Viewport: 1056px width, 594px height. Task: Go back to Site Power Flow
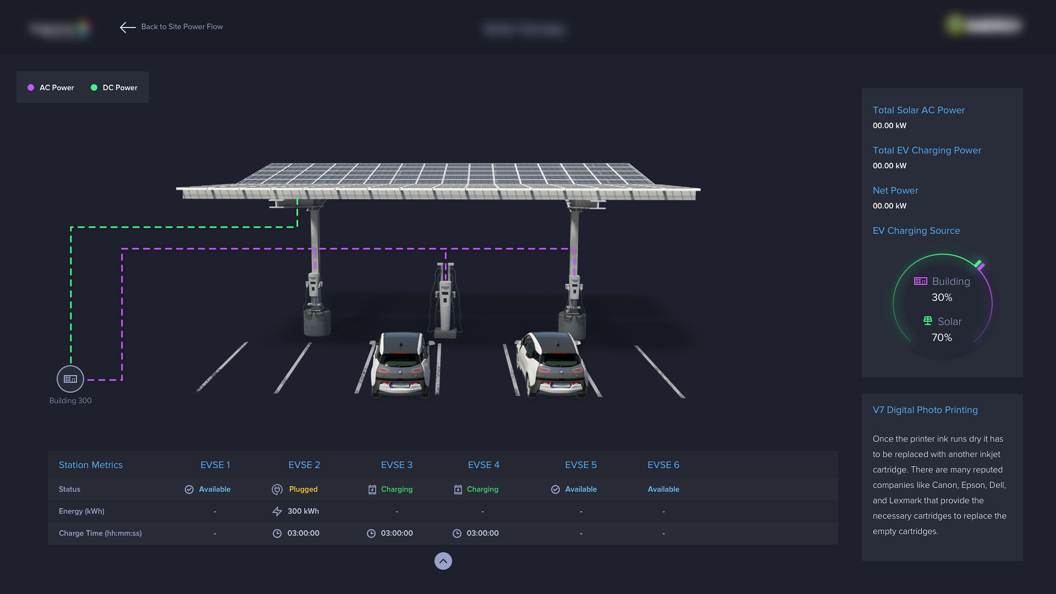pos(182,26)
